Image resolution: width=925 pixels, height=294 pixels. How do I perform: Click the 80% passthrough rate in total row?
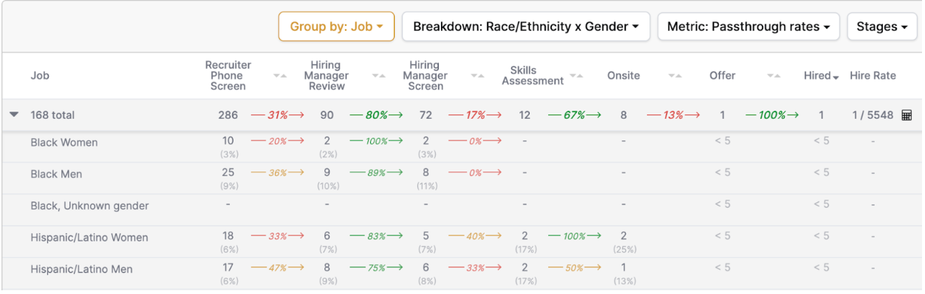pos(376,115)
